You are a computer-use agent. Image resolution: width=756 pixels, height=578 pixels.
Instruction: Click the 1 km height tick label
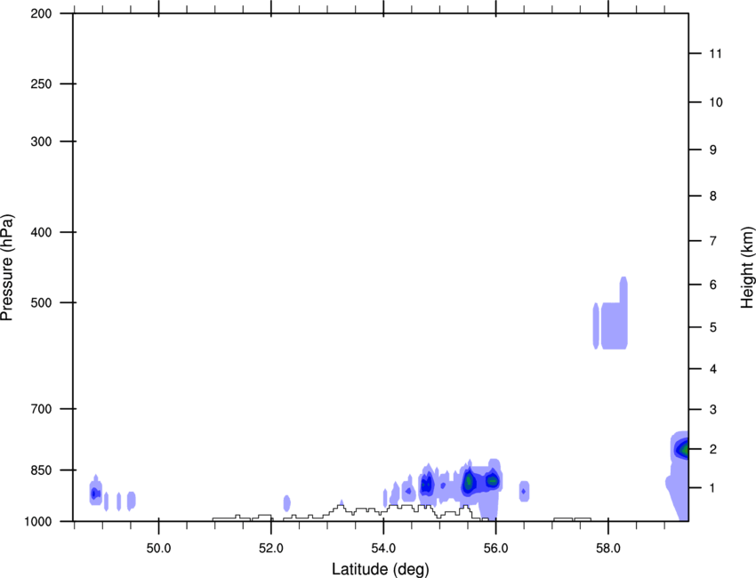(x=713, y=488)
